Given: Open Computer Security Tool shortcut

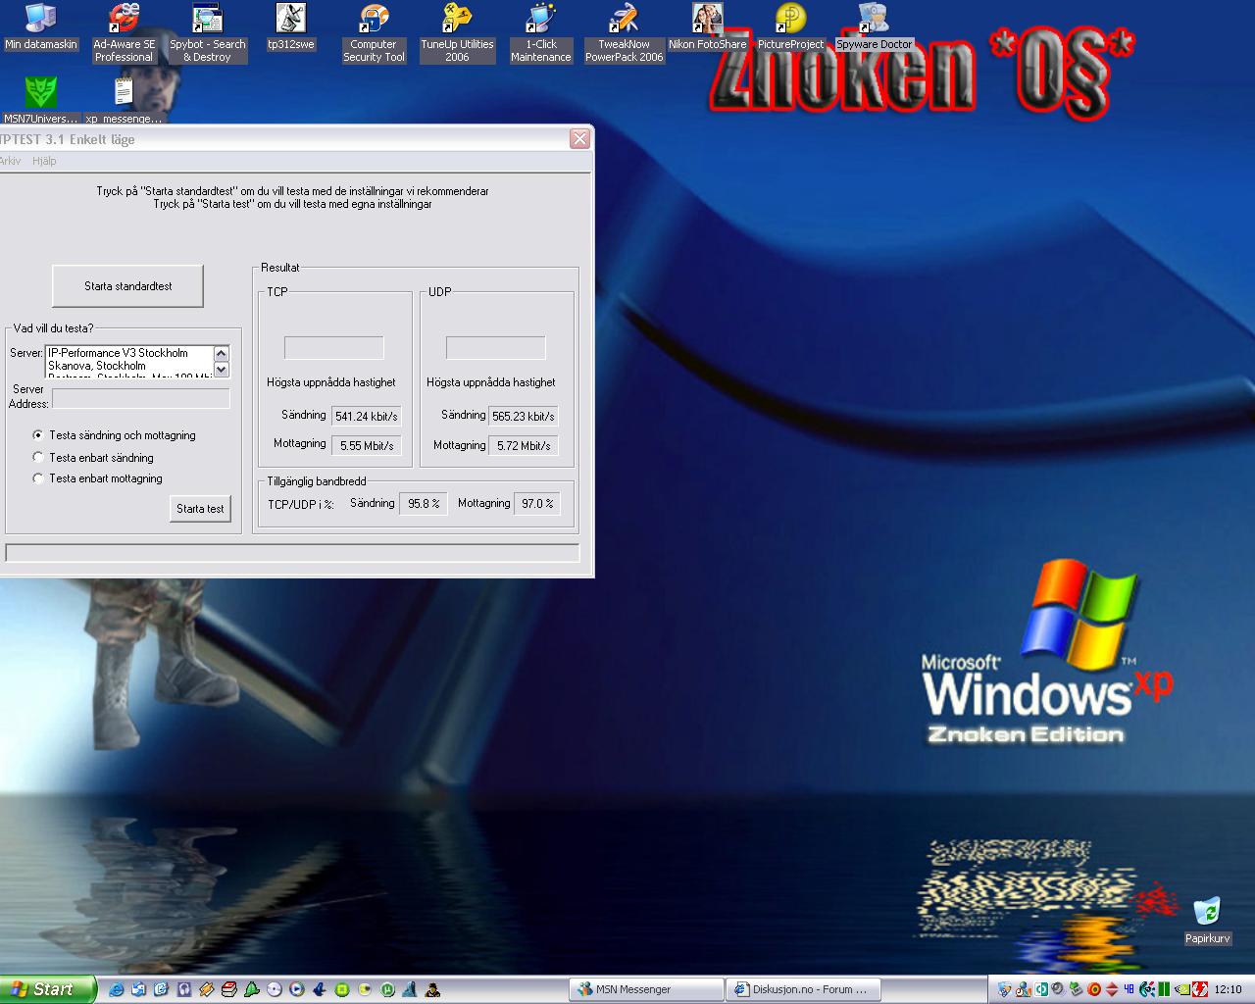Looking at the screenshot, I should point(374,32).
